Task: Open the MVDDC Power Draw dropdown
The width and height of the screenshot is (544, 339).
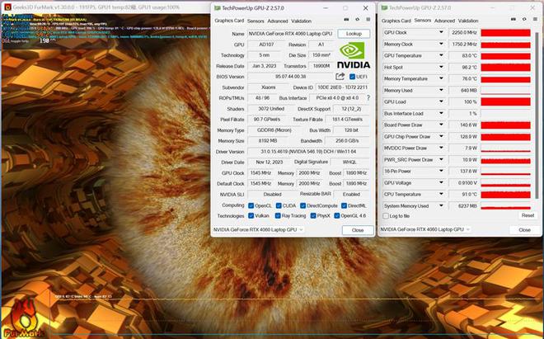Action: click(441, 148)
